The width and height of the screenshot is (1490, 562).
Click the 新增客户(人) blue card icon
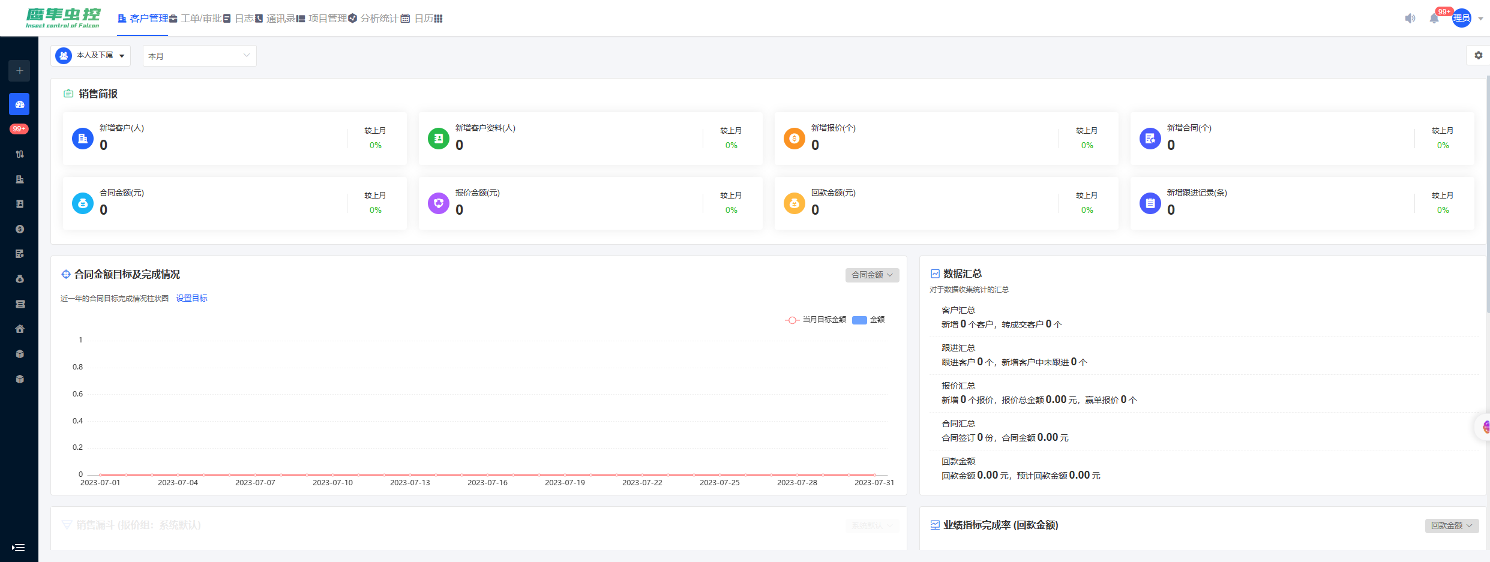pyautogui.click(x=83, y=139)
